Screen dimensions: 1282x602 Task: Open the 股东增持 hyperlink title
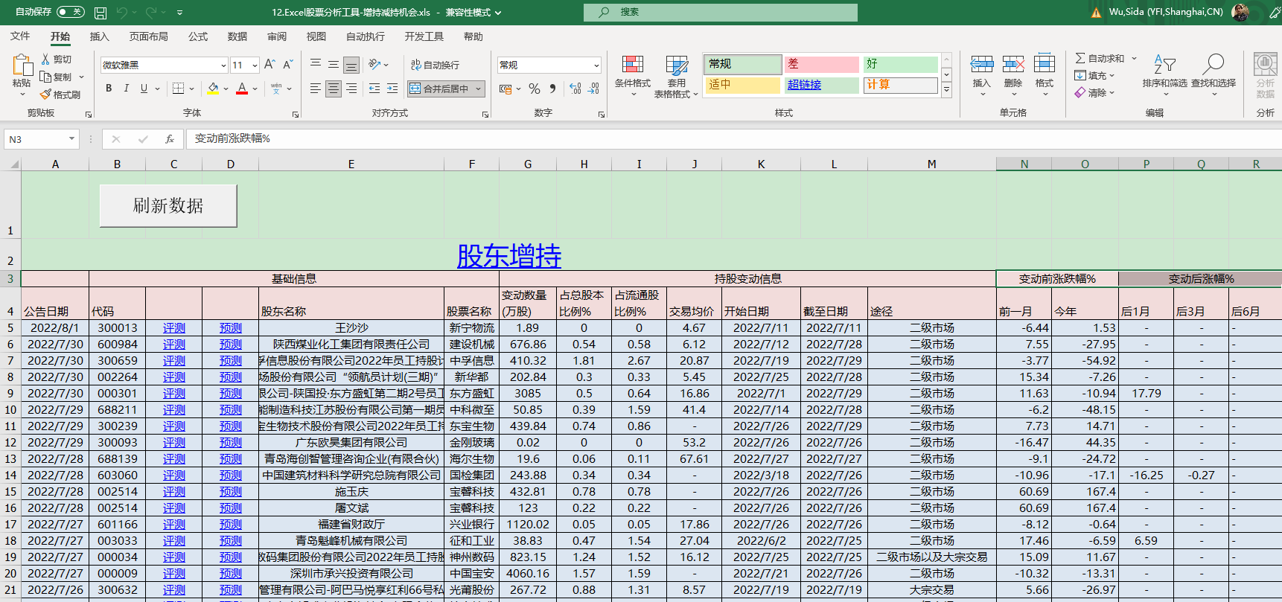click(x=509, y=256)
